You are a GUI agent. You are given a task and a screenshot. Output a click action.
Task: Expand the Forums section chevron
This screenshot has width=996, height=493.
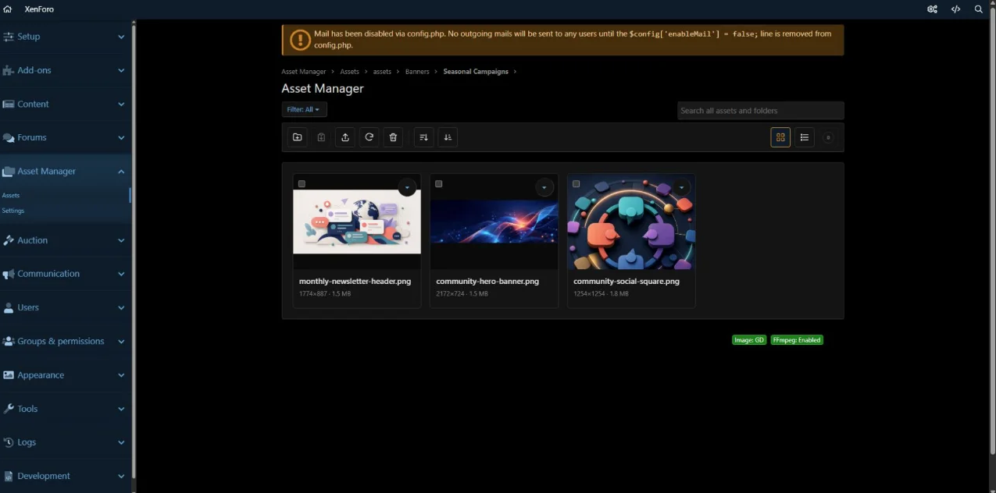(x=121, y=137)
